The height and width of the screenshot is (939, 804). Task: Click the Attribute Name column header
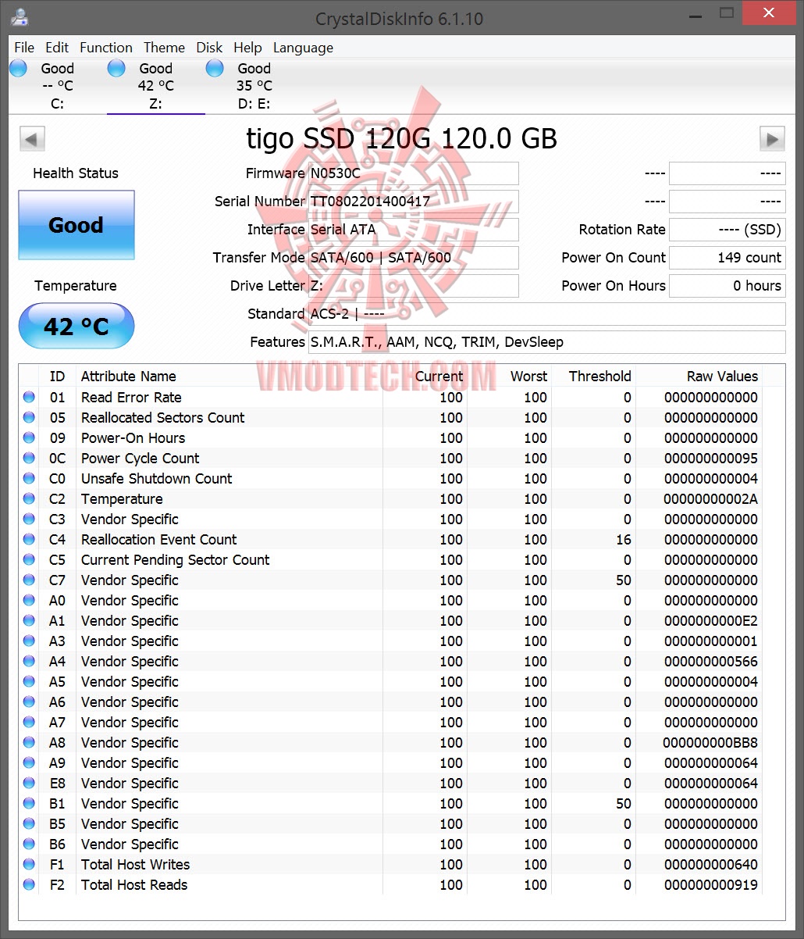coord(229,377)
